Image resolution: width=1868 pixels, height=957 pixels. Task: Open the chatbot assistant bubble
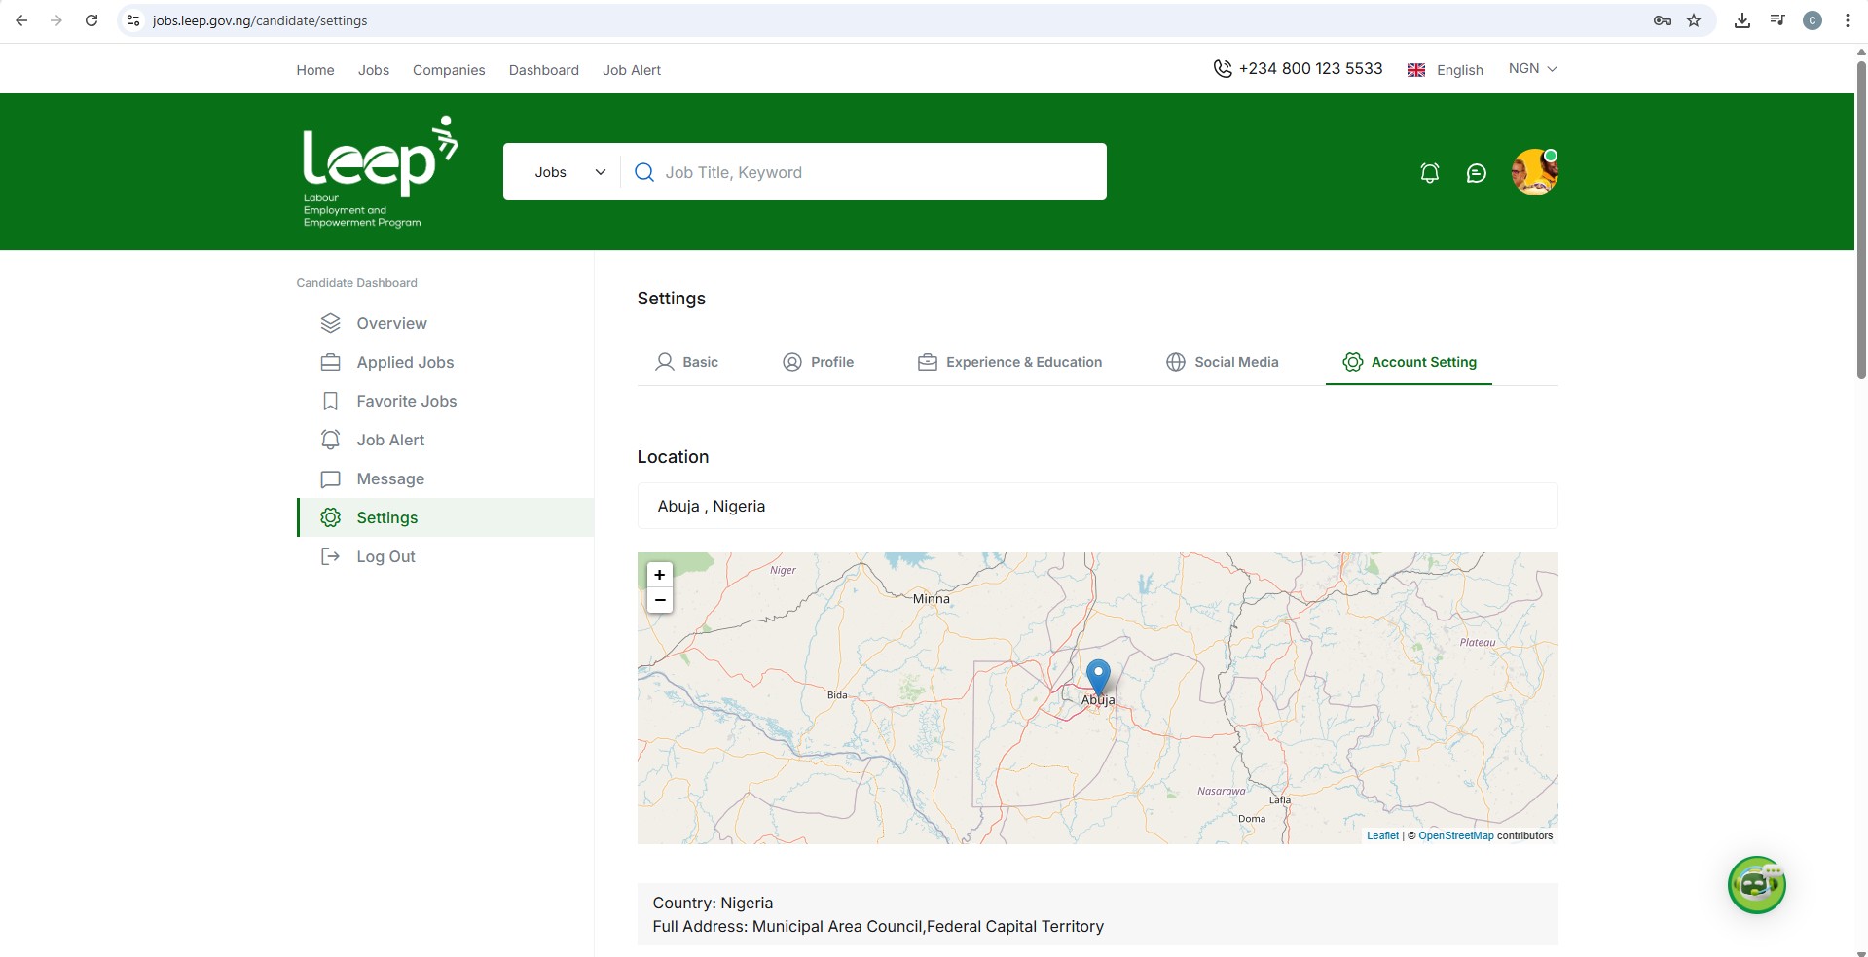pos(1756,884)
